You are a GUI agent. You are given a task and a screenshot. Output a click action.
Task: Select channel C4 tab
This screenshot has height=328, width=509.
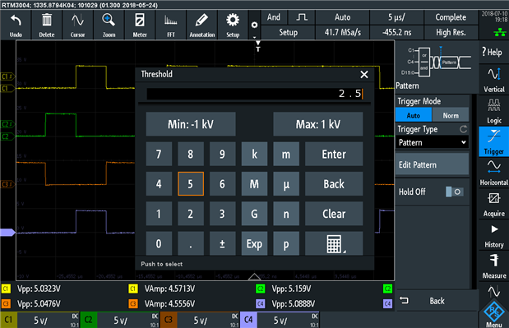click(x=280, y=321)
